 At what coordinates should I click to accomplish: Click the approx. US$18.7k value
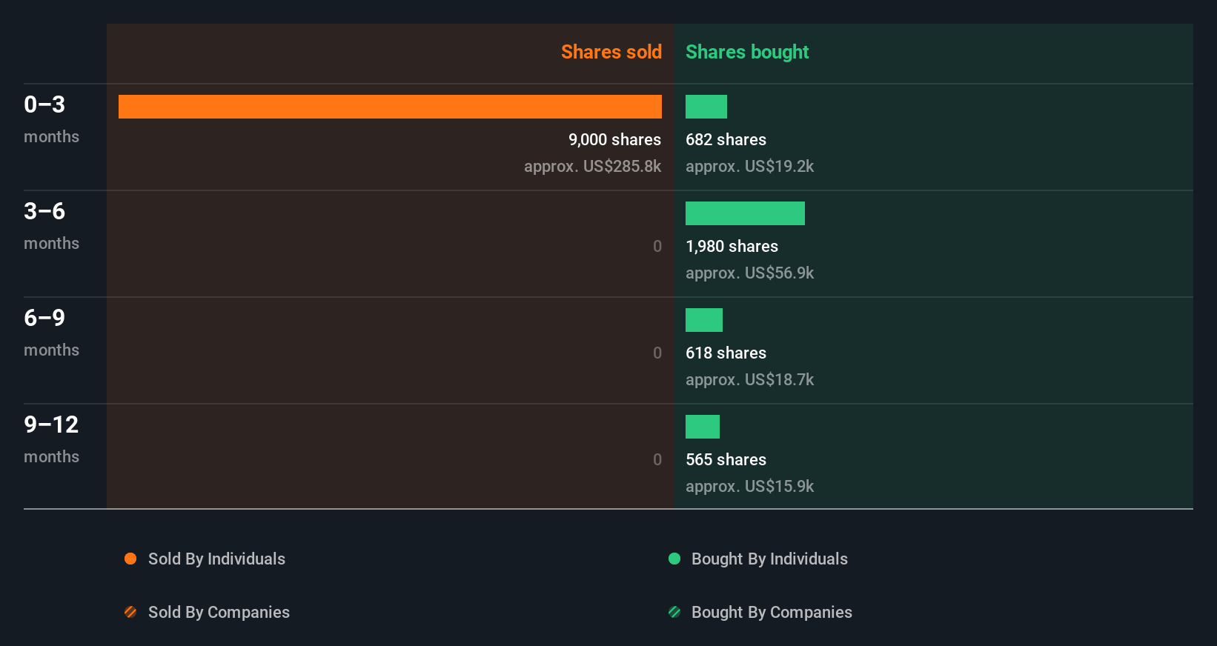(x=749, y=379)
